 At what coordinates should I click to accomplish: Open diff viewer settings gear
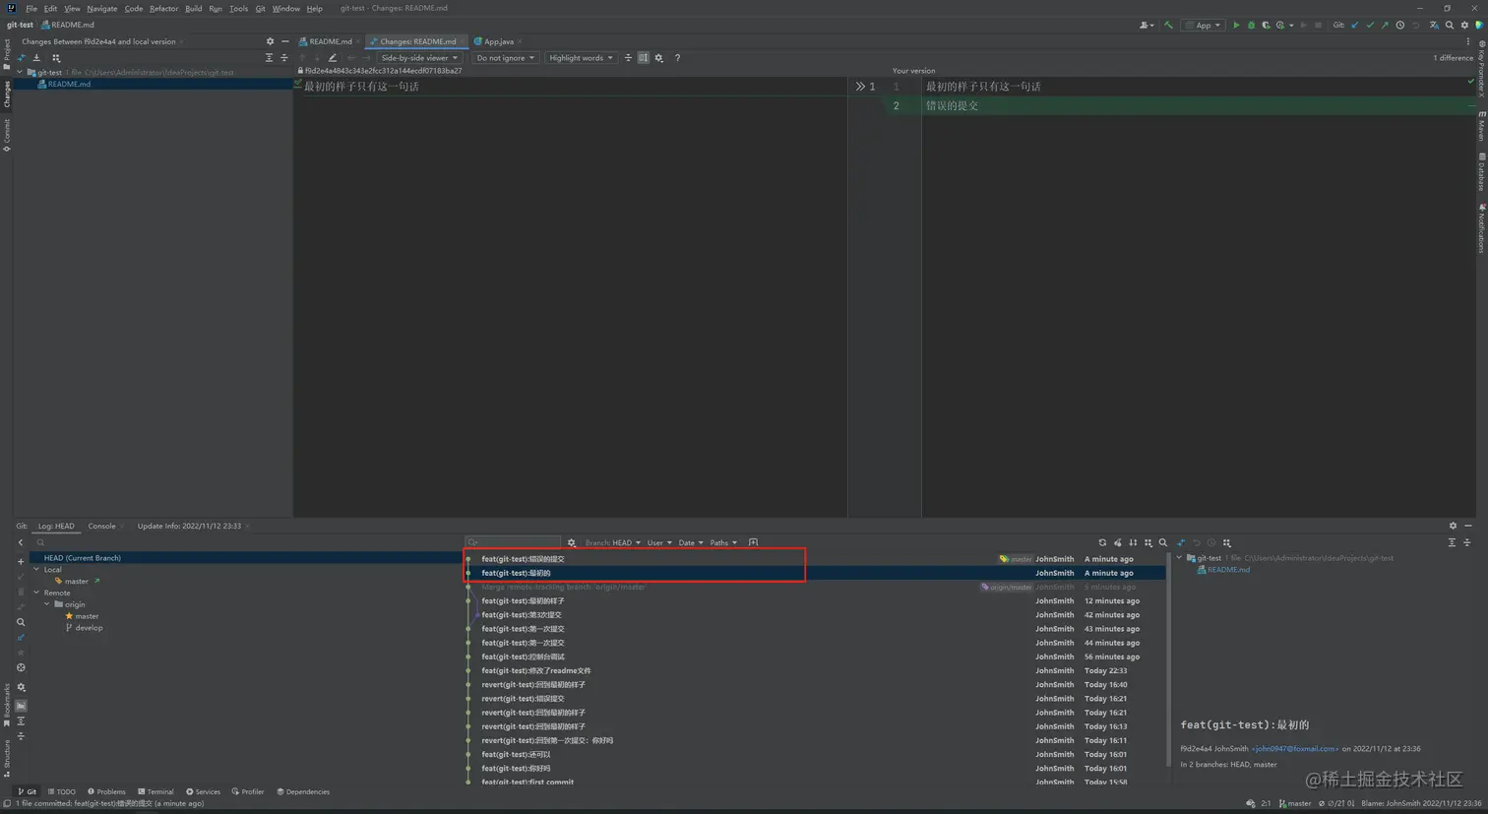point(659,58)
